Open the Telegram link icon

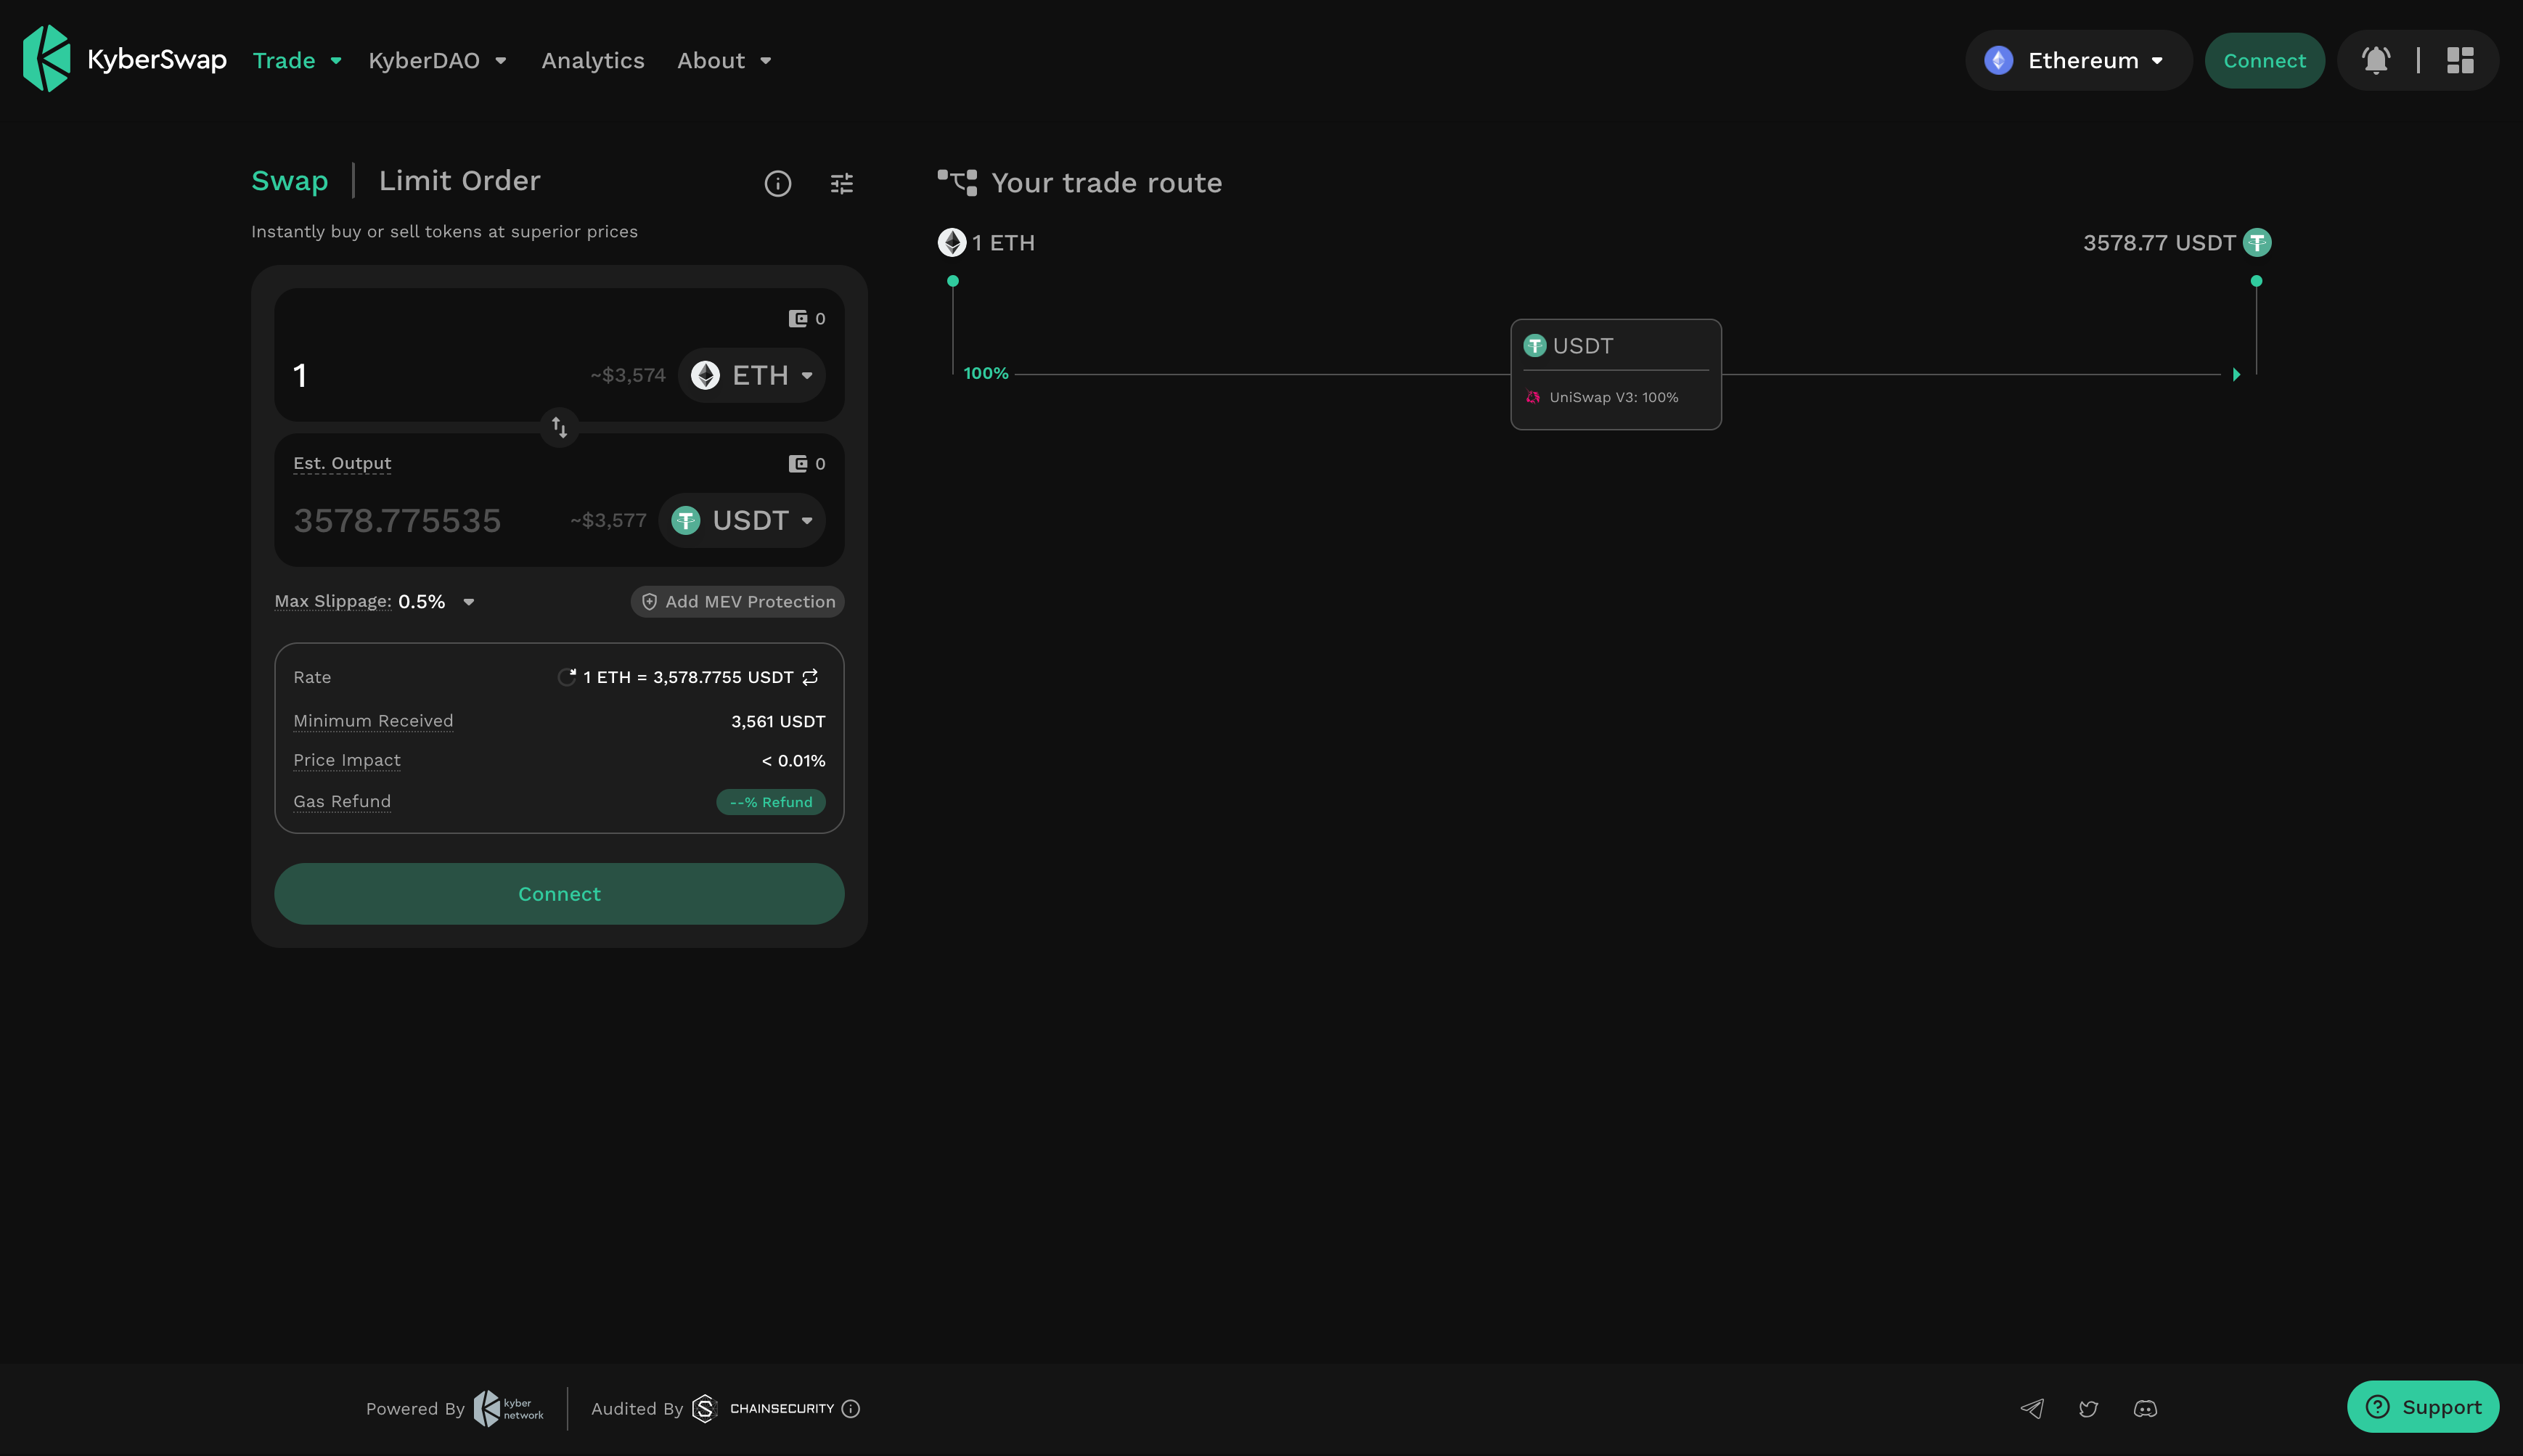[2032, 1409]
